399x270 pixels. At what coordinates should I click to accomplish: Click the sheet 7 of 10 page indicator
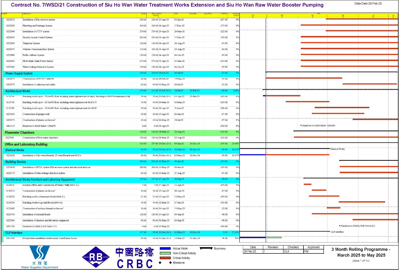click(x=361, y=261)
